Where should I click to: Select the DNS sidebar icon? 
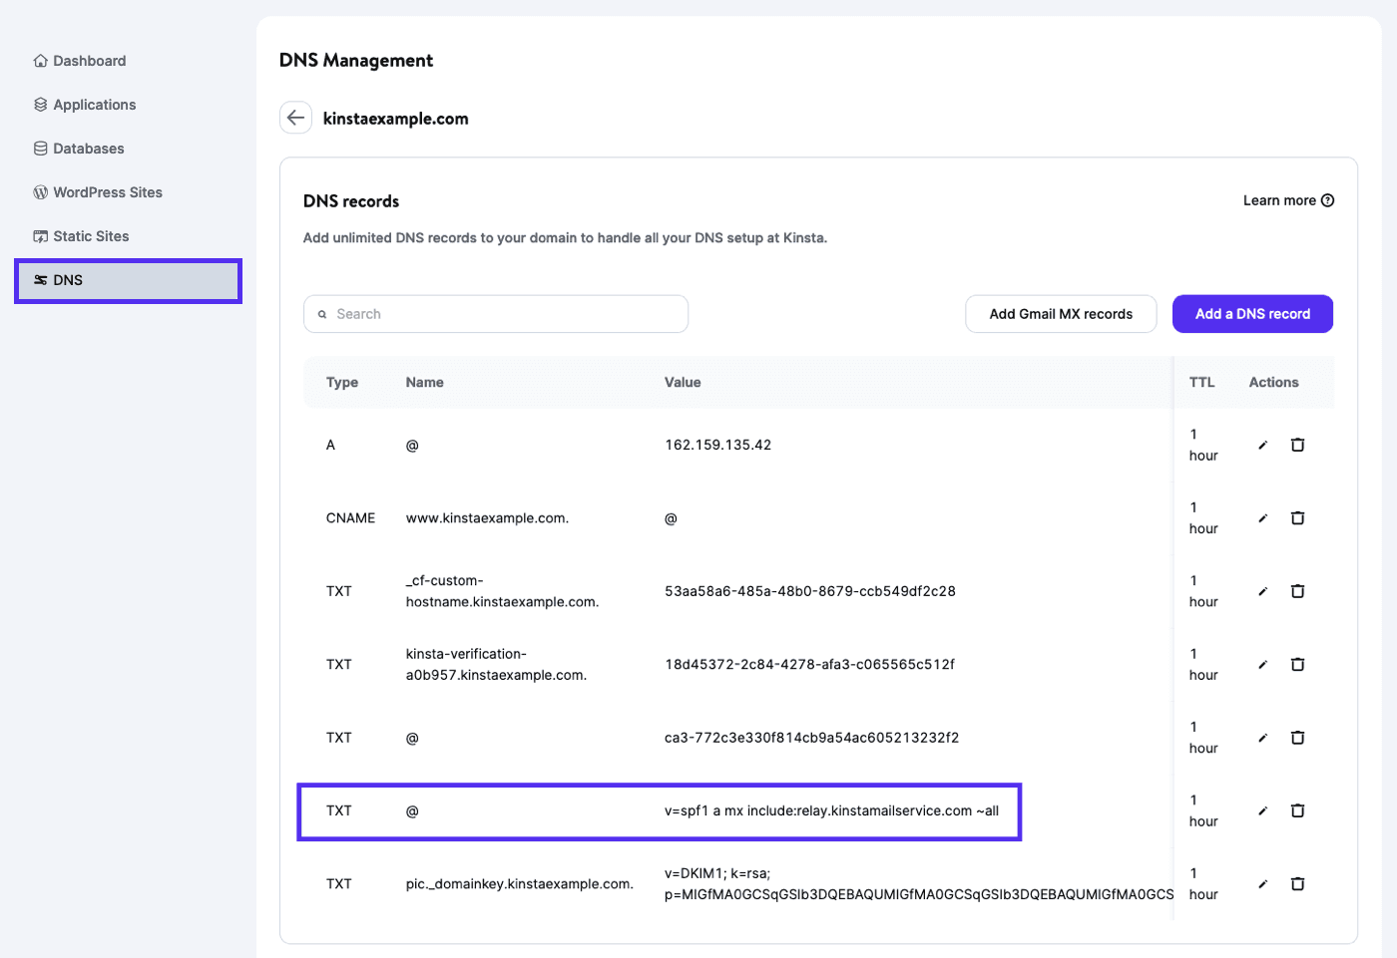tap(40, 280)
